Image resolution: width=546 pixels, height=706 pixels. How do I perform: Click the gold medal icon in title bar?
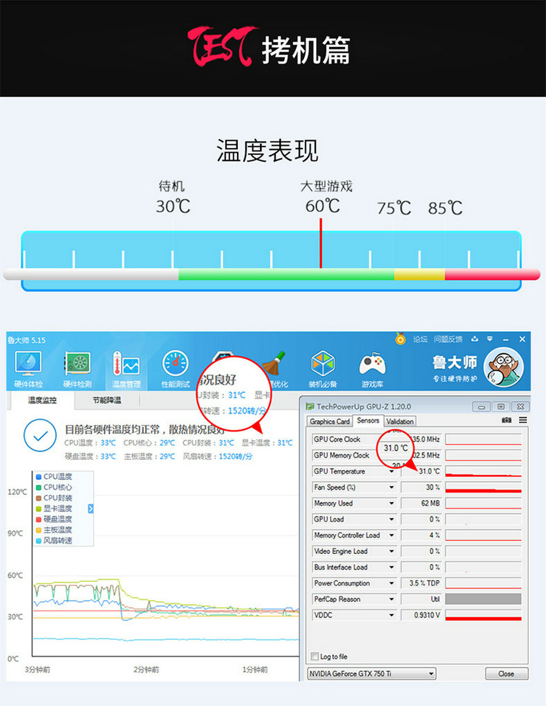400,339
